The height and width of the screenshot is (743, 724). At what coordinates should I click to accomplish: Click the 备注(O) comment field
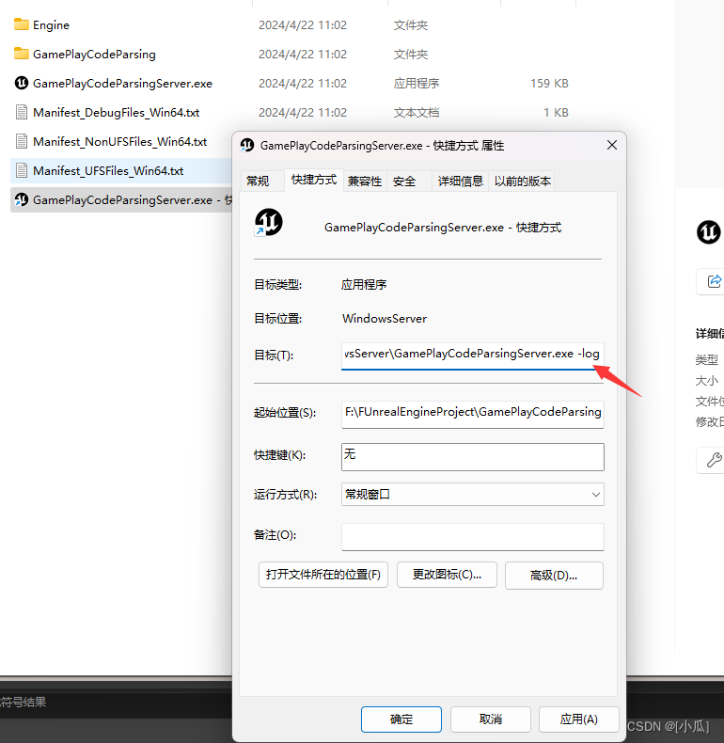point(472,537)
